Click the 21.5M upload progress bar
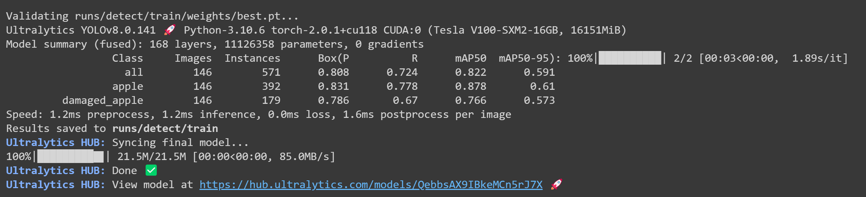The image size is (866, 197). coord(70,156)
